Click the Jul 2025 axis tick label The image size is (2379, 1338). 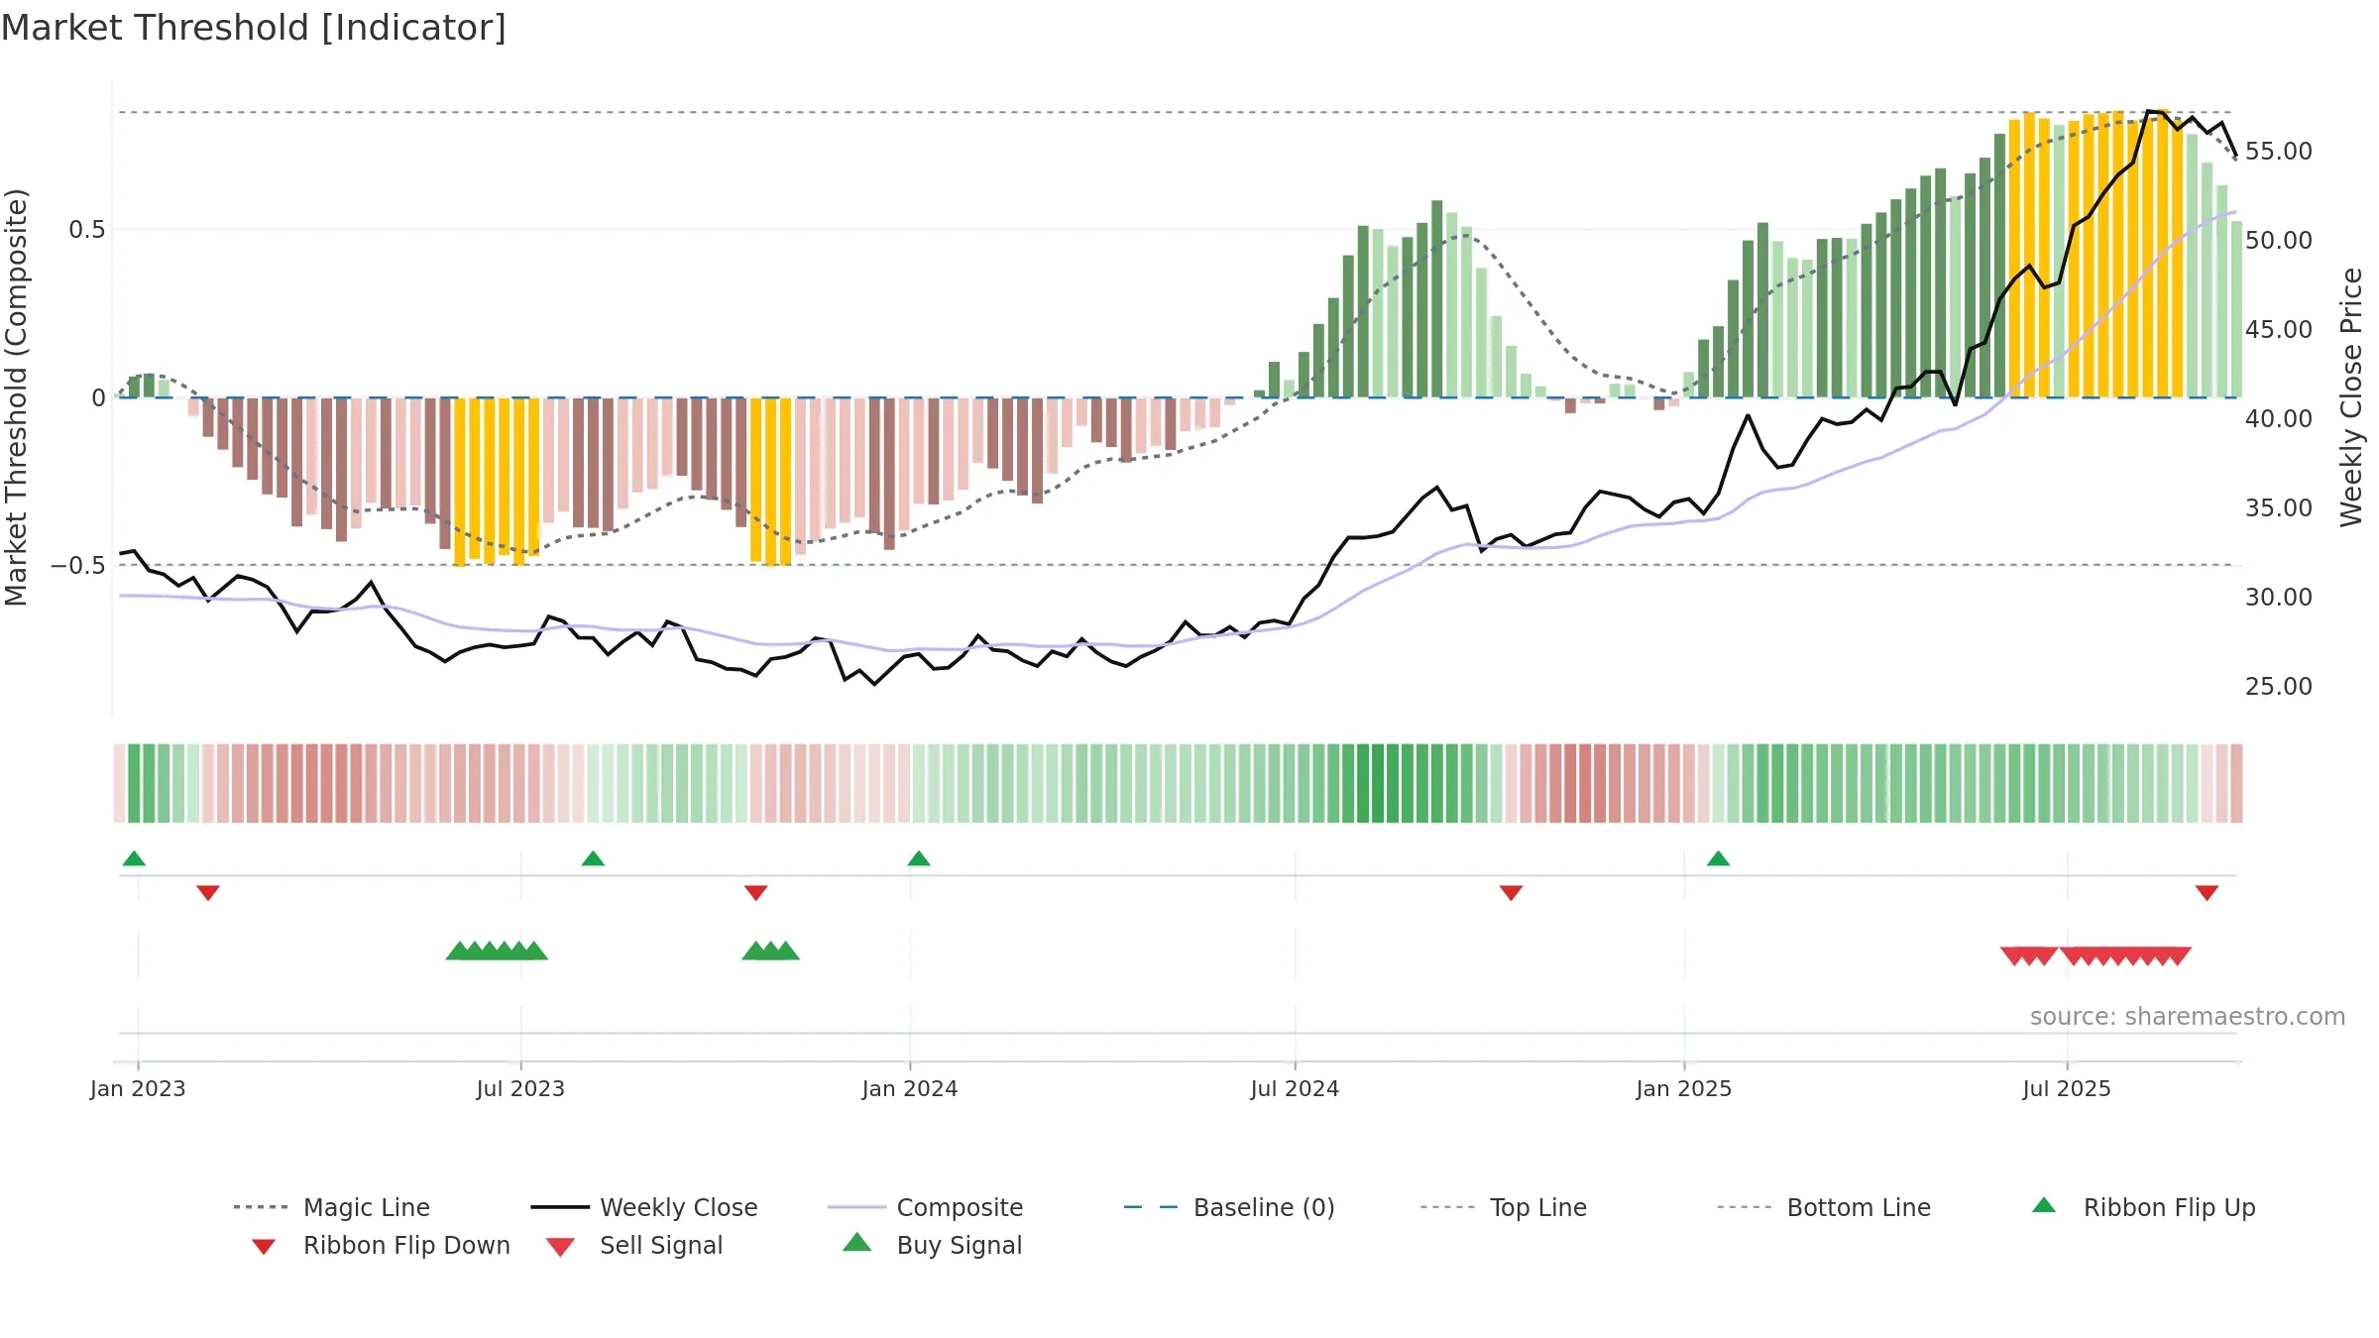2067,1088
